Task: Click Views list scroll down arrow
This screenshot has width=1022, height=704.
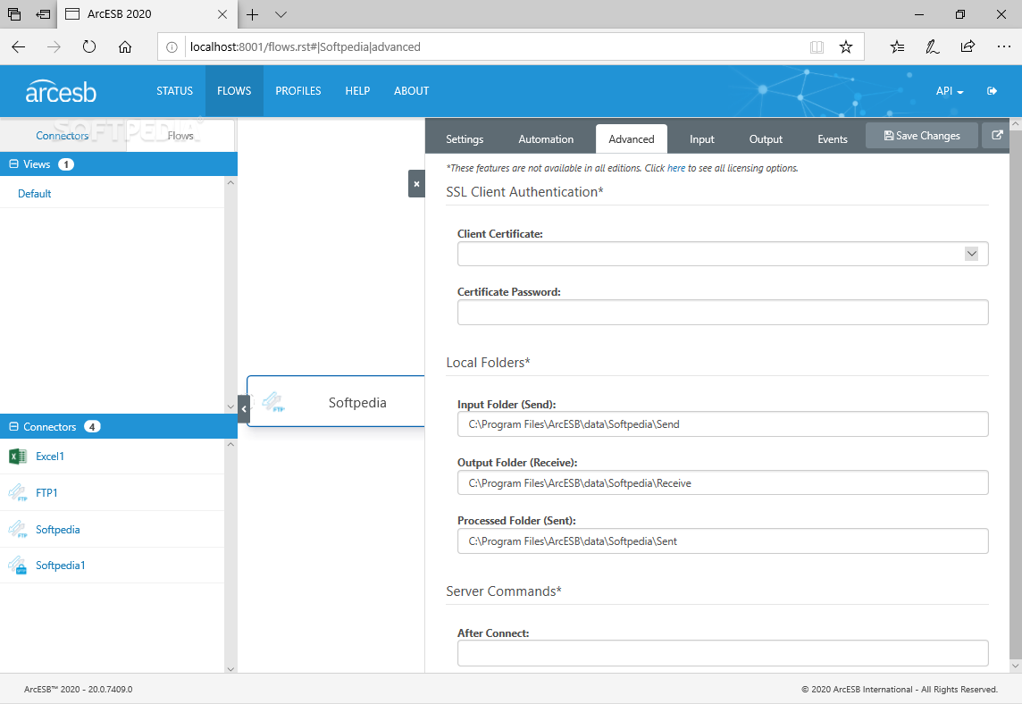Action: click(230, 406)
